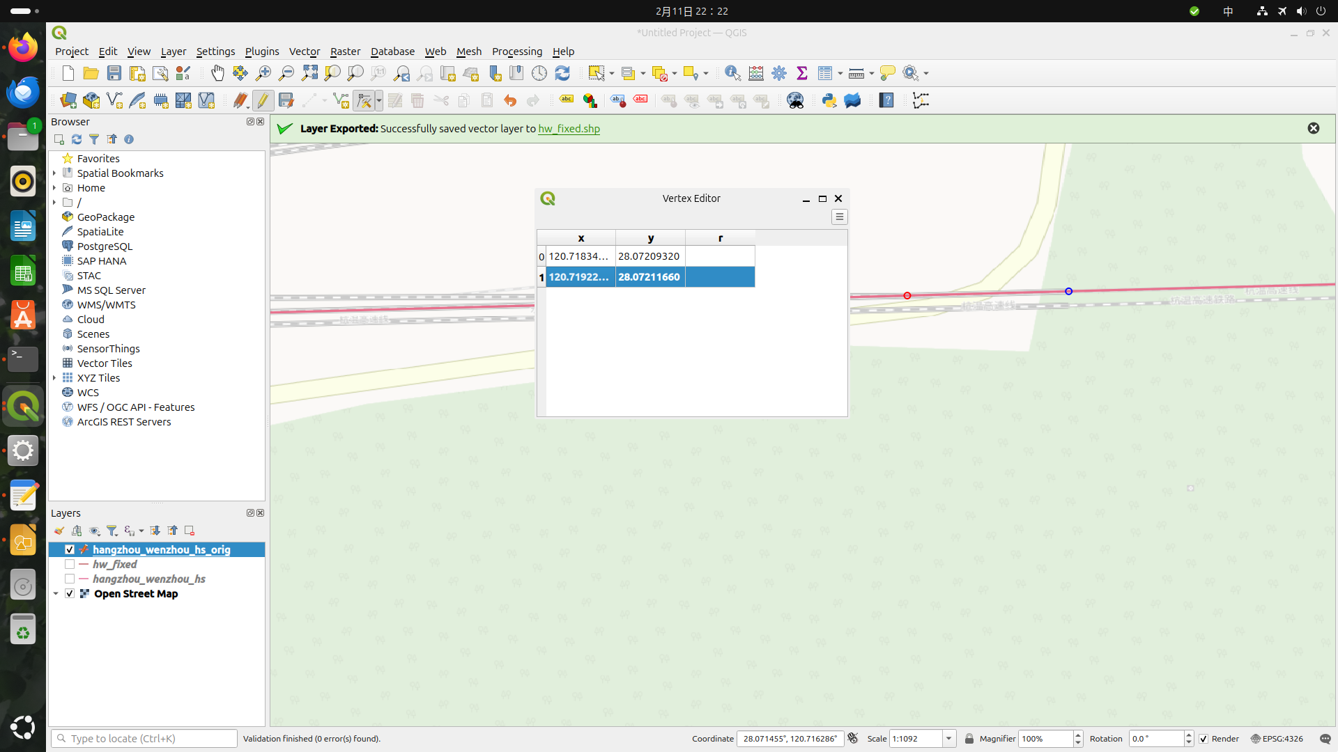Image resolution: width=1338 pixels, height=752 pixels.
Task: Click the Refresh map icon
Action: (x=562, y=73)
